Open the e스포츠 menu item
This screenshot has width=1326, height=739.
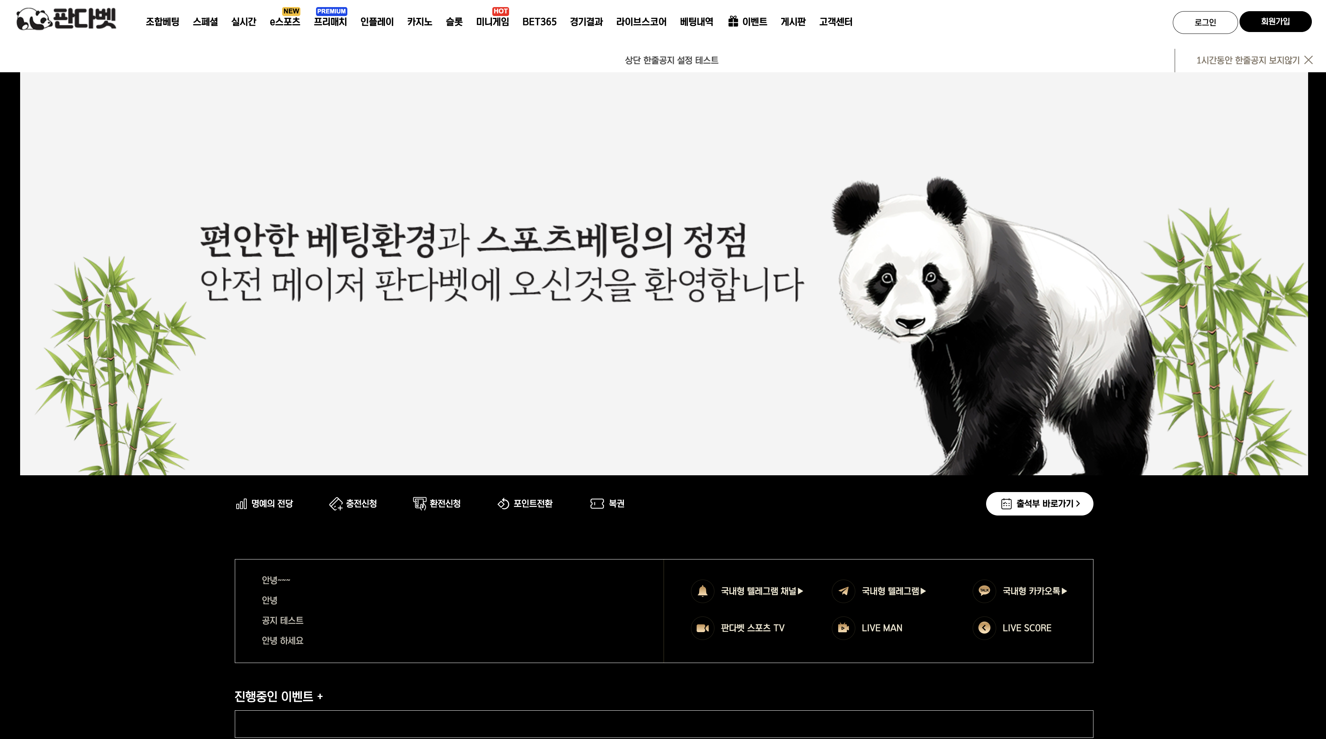coord(285,22)
